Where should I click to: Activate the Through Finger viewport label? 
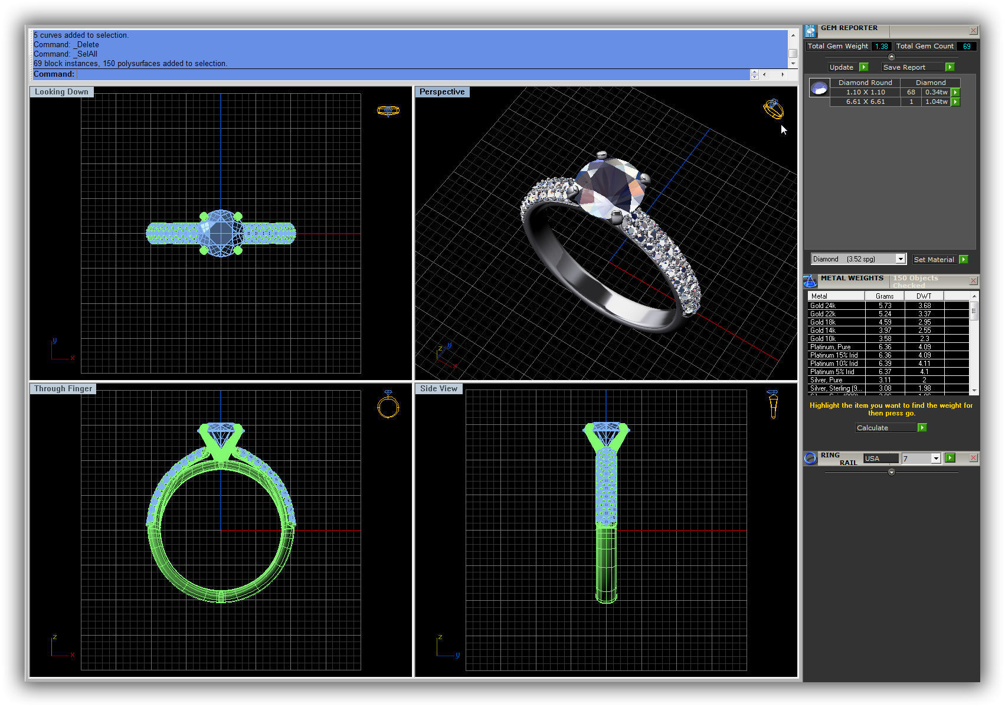63,389
